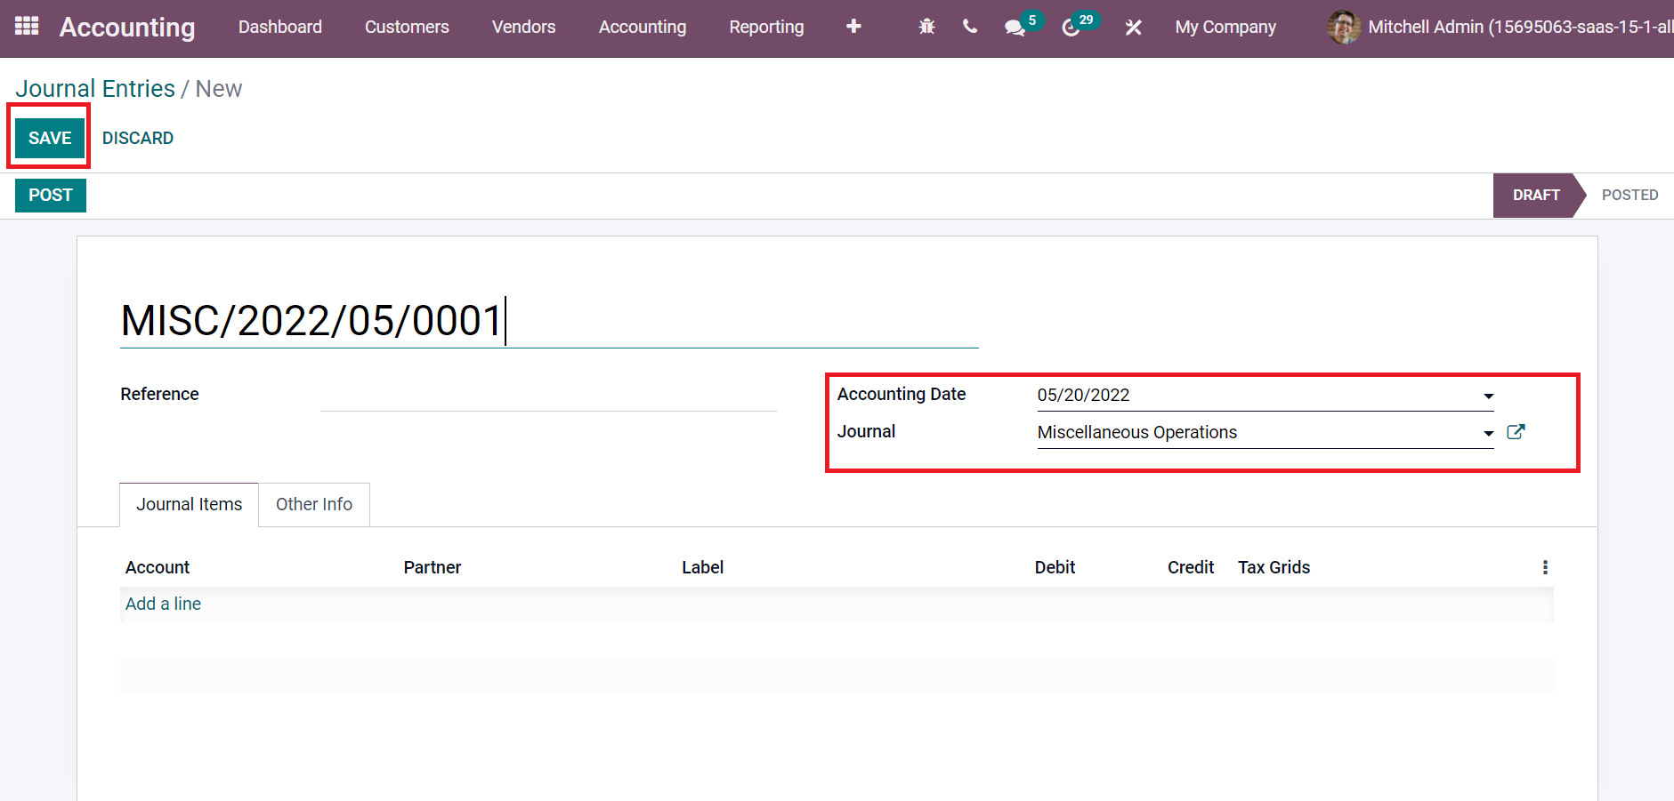Open the activities clock icon
This screenshot has height=801, width=1674.
1072,28
